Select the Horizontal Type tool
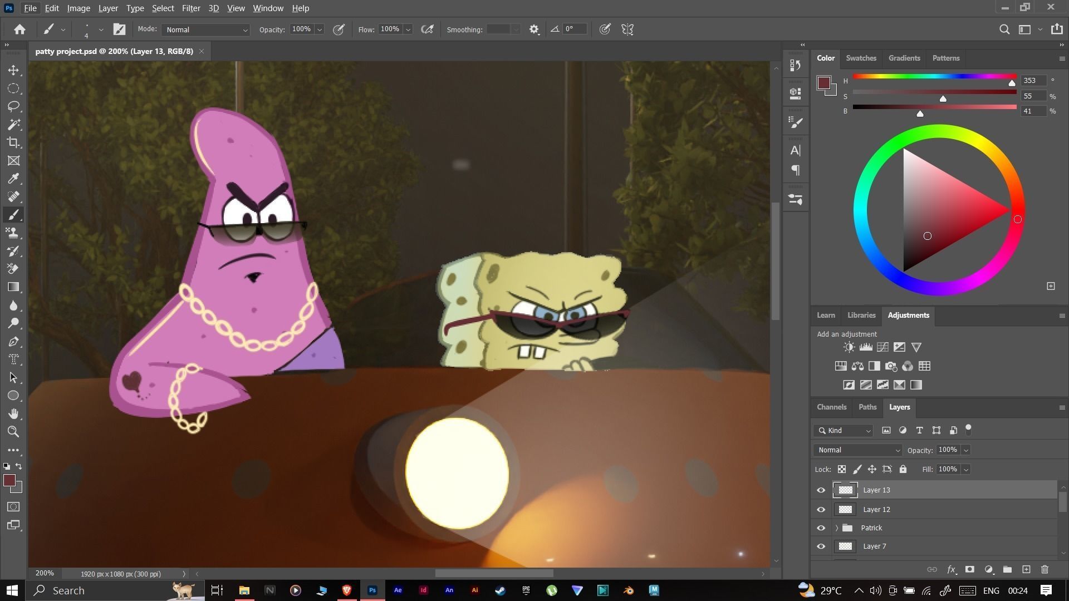Viewport: 1069px width, 601px height. (14, 359)
